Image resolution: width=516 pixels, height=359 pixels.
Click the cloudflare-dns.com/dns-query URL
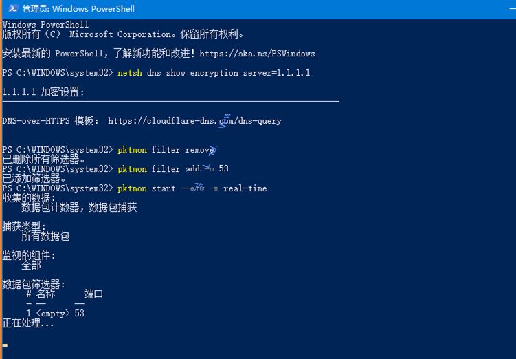tap(194, 121)
